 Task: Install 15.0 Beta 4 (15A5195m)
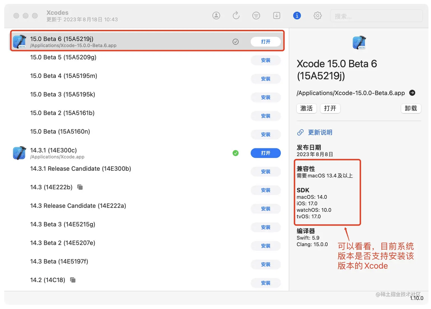(265, 79)
